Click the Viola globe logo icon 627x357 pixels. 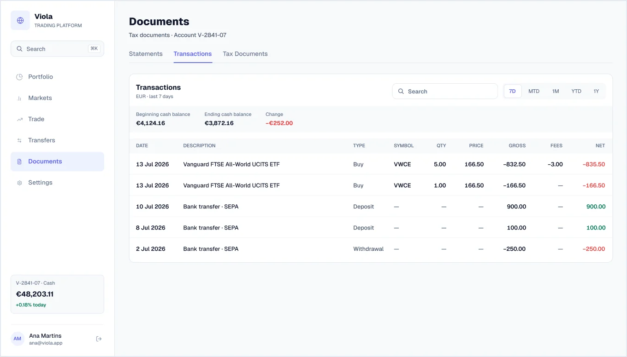tap(20, 20)
